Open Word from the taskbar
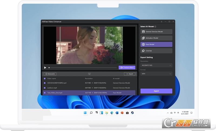This screenshot has width=216, height=131. (117, 113)
